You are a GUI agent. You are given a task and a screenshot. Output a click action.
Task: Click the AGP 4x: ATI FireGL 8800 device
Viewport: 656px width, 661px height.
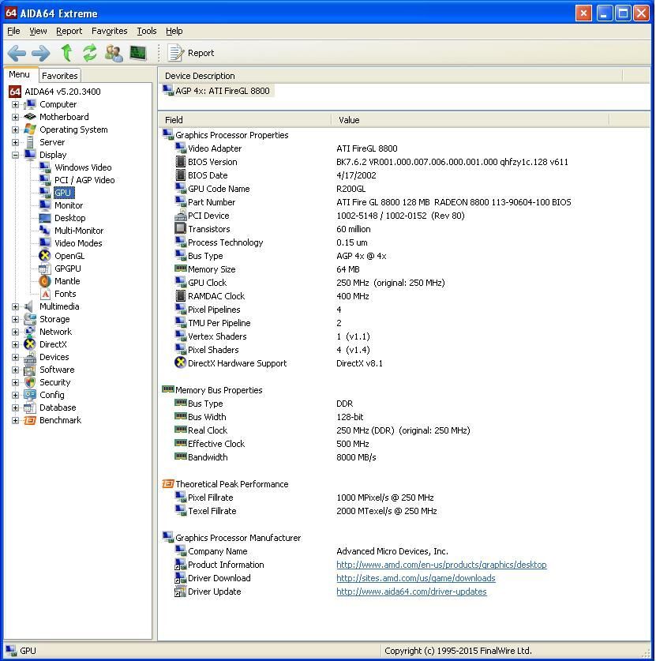click(x=222, y=91)
